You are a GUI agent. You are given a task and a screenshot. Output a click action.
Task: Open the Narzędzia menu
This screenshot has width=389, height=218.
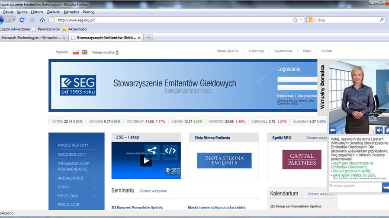point(71,12)
